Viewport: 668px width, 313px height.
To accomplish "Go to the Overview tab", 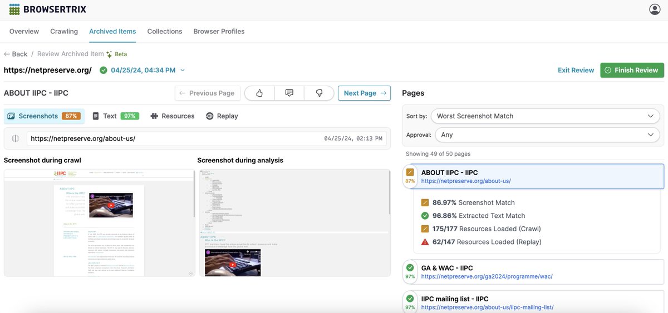I will [x=24, y=32].
